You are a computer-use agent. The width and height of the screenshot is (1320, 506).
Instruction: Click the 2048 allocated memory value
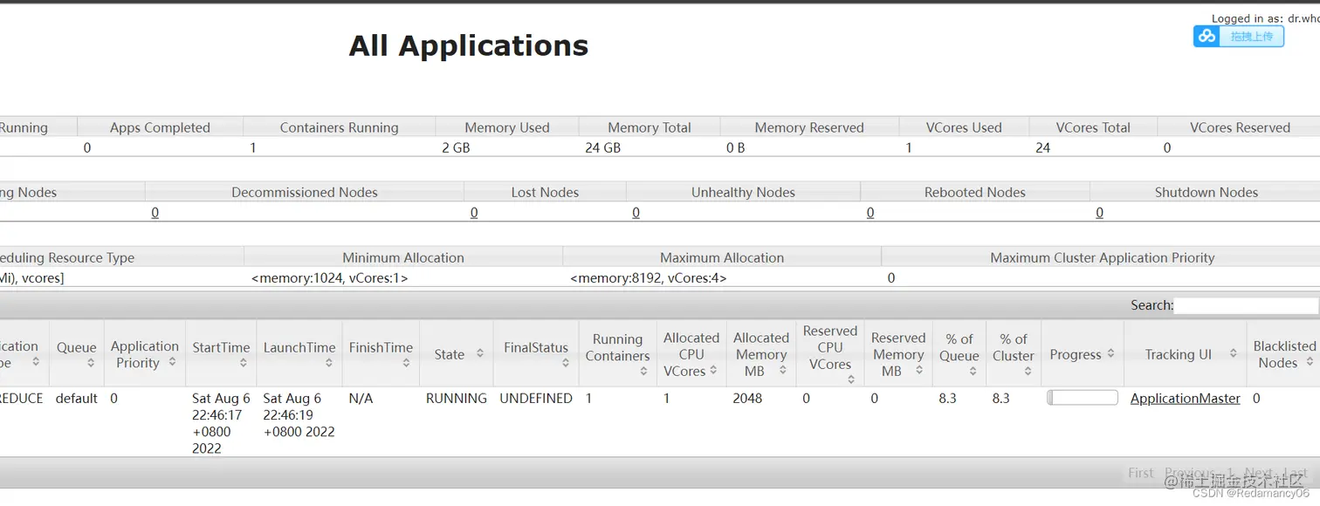click(747, 398)
